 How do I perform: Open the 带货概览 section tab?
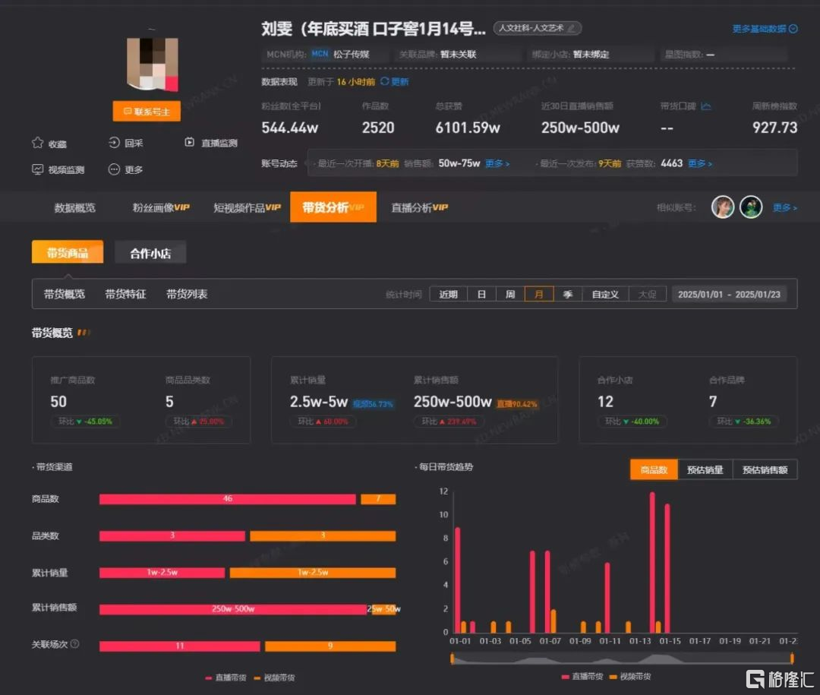pyautogui.click(x=65, y=294)
